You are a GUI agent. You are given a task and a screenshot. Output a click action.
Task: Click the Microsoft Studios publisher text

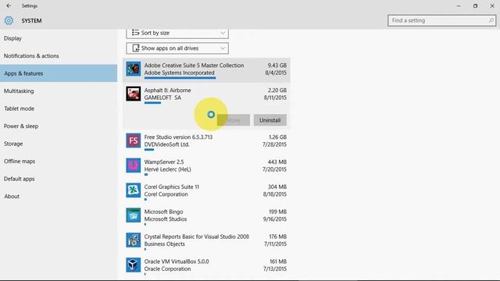click(x=166, y=219)
